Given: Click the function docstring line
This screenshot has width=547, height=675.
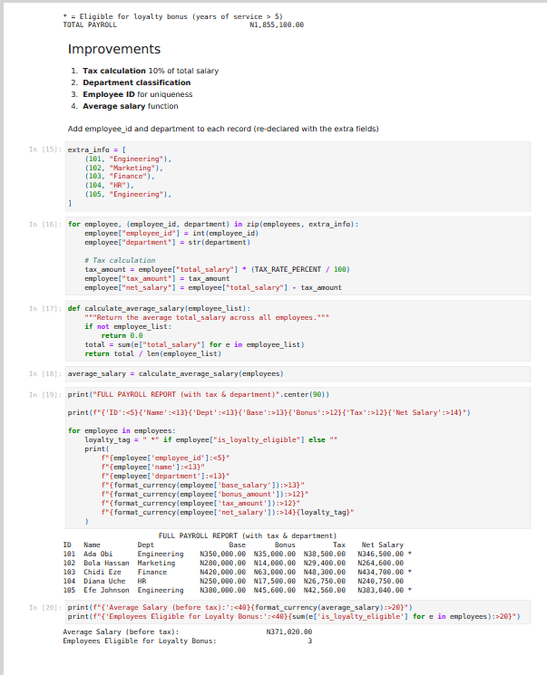Looking at the screenshot, I should point(207,318).
